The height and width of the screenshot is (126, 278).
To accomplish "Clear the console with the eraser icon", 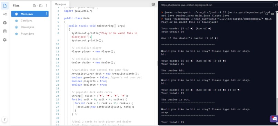I will tap(272, 14).
